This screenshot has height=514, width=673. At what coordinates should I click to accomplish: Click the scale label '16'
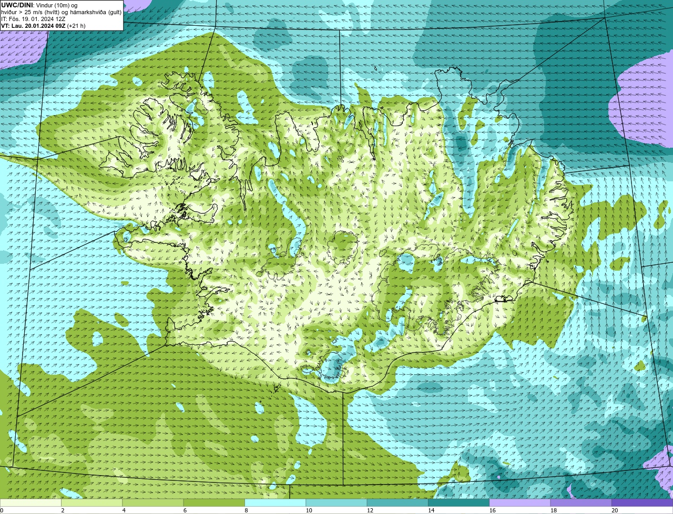[x=492, y=510]
